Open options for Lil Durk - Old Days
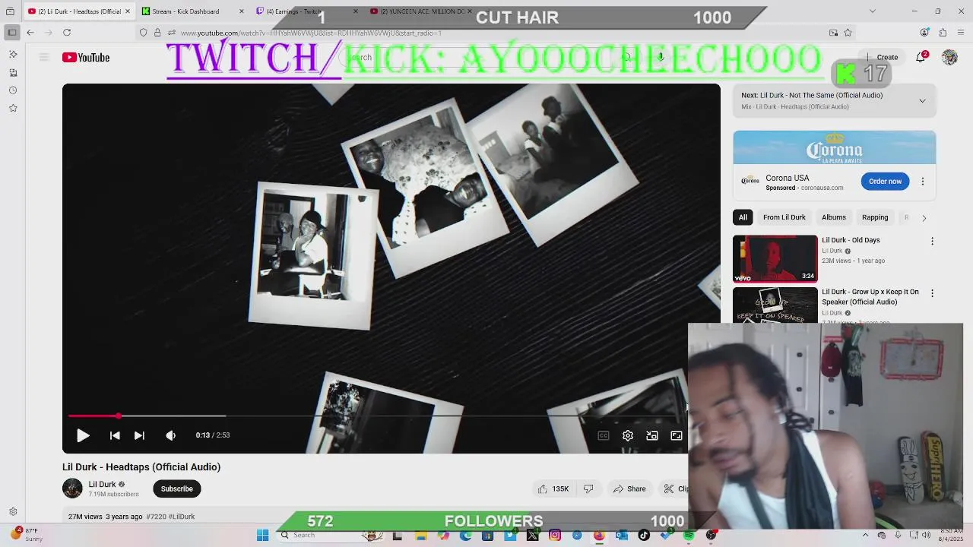 click(x=933, y=241)
